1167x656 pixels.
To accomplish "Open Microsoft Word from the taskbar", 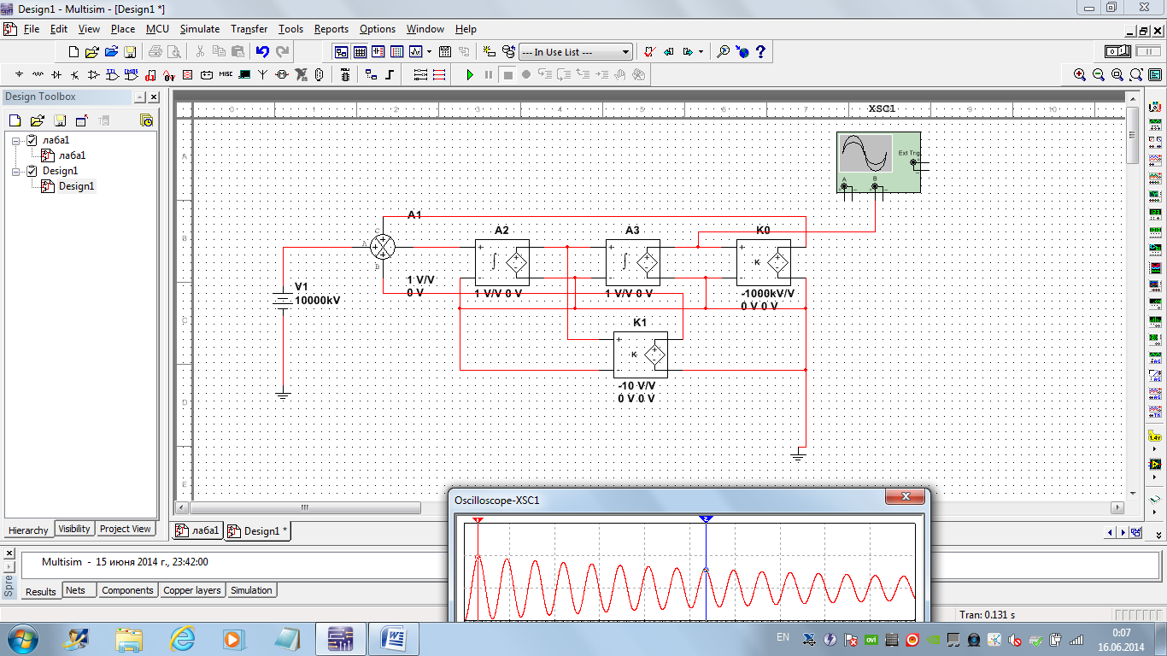I will [395, 638].
